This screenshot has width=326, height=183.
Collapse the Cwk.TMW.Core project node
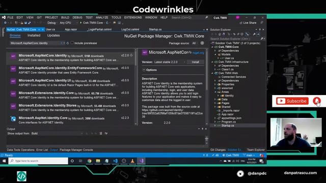[x=212, y=47]
